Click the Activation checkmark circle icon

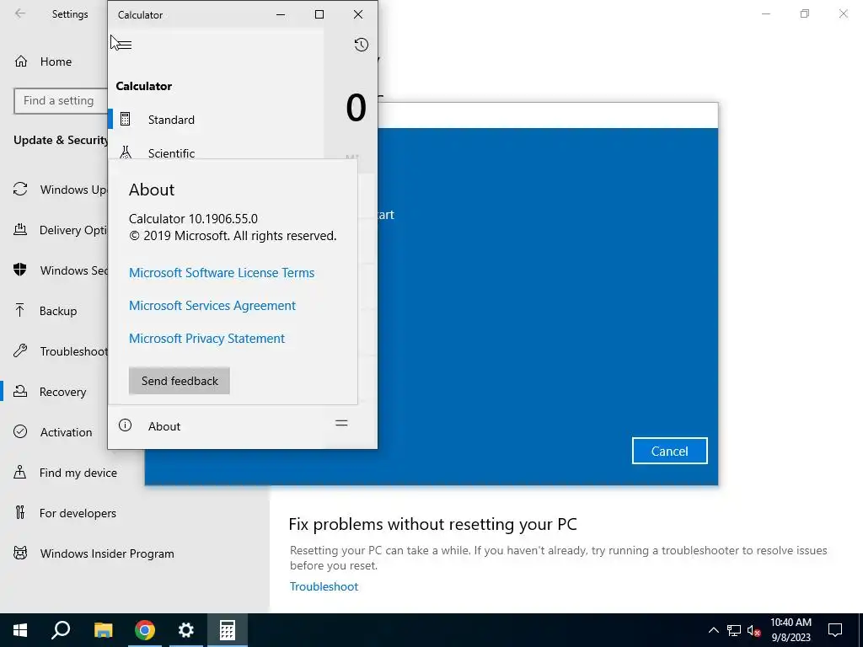tap(20, 431)
